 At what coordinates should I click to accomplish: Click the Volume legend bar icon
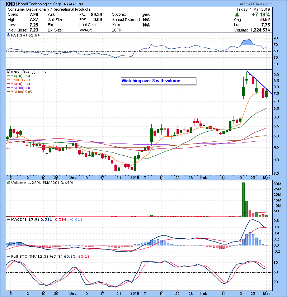8,184
